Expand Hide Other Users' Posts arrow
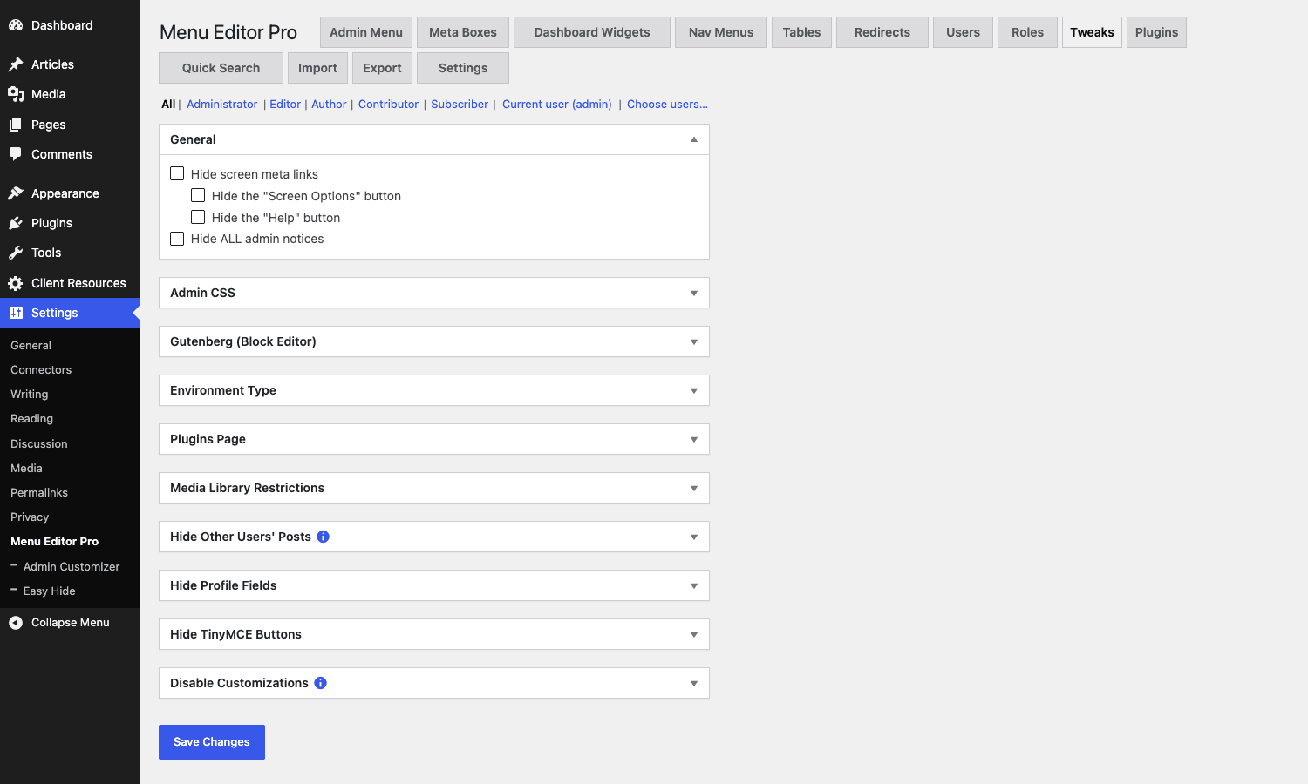Image resolution: width=1308 pixels, height=784 pixels. 694,537
